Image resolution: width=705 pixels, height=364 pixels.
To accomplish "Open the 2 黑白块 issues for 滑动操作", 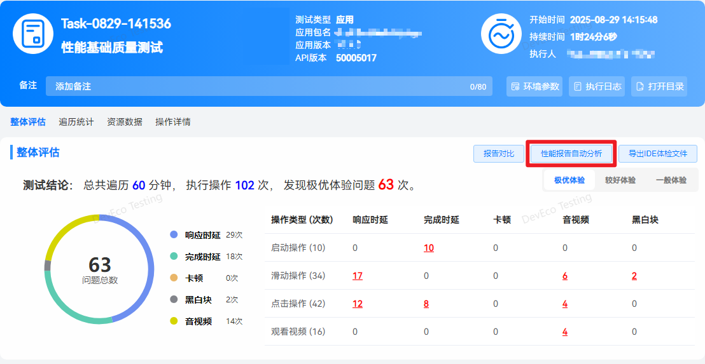I will (634, 276).
